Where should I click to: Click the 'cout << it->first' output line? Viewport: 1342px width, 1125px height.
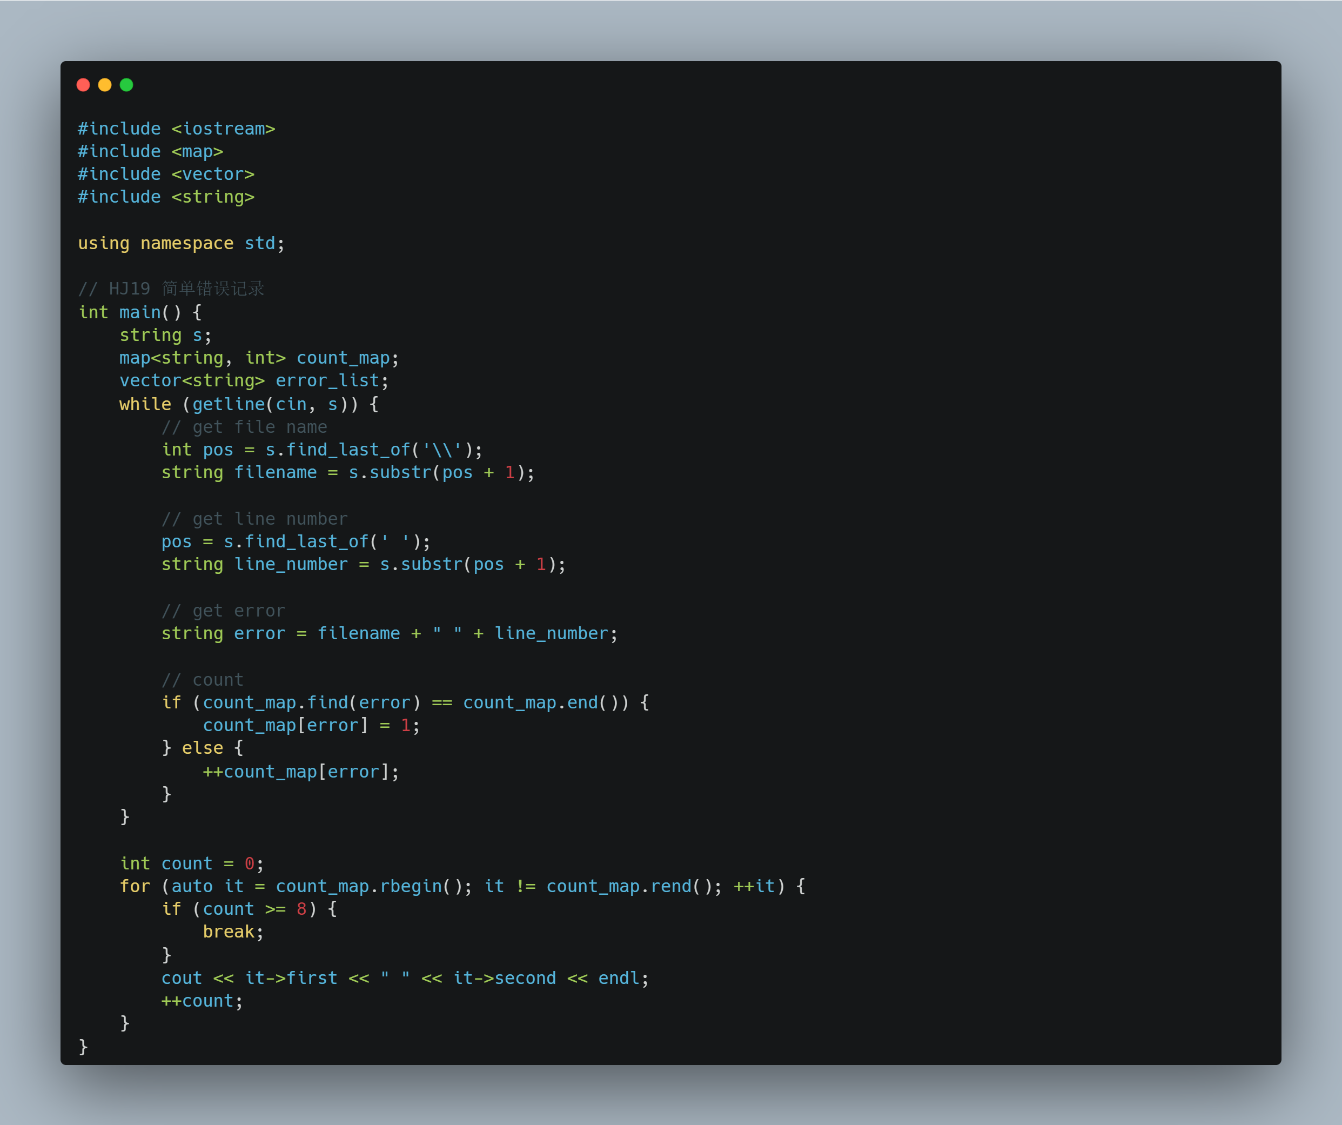(x=405, y=978)
